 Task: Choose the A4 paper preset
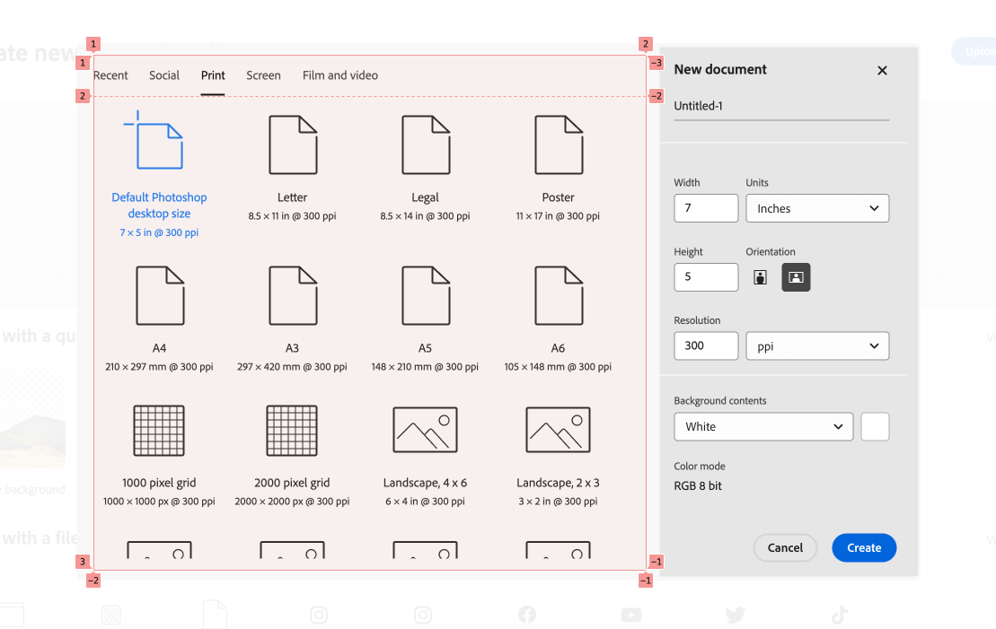(159, 296)
